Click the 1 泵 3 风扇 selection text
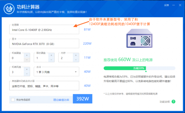 coord(43,72)
